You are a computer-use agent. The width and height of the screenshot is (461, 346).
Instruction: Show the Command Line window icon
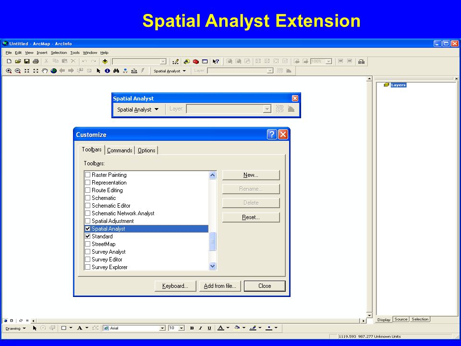[205, 62]
